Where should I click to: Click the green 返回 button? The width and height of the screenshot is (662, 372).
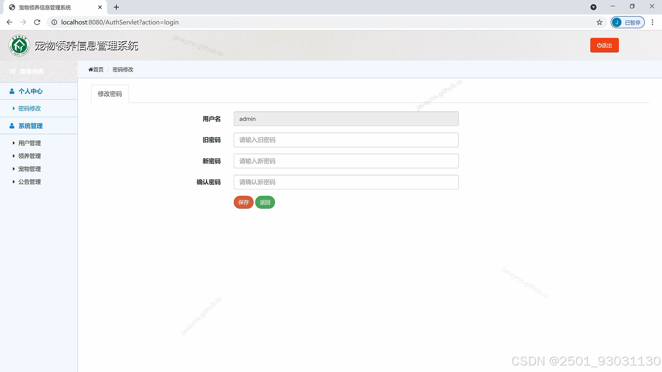pos(265,202)
